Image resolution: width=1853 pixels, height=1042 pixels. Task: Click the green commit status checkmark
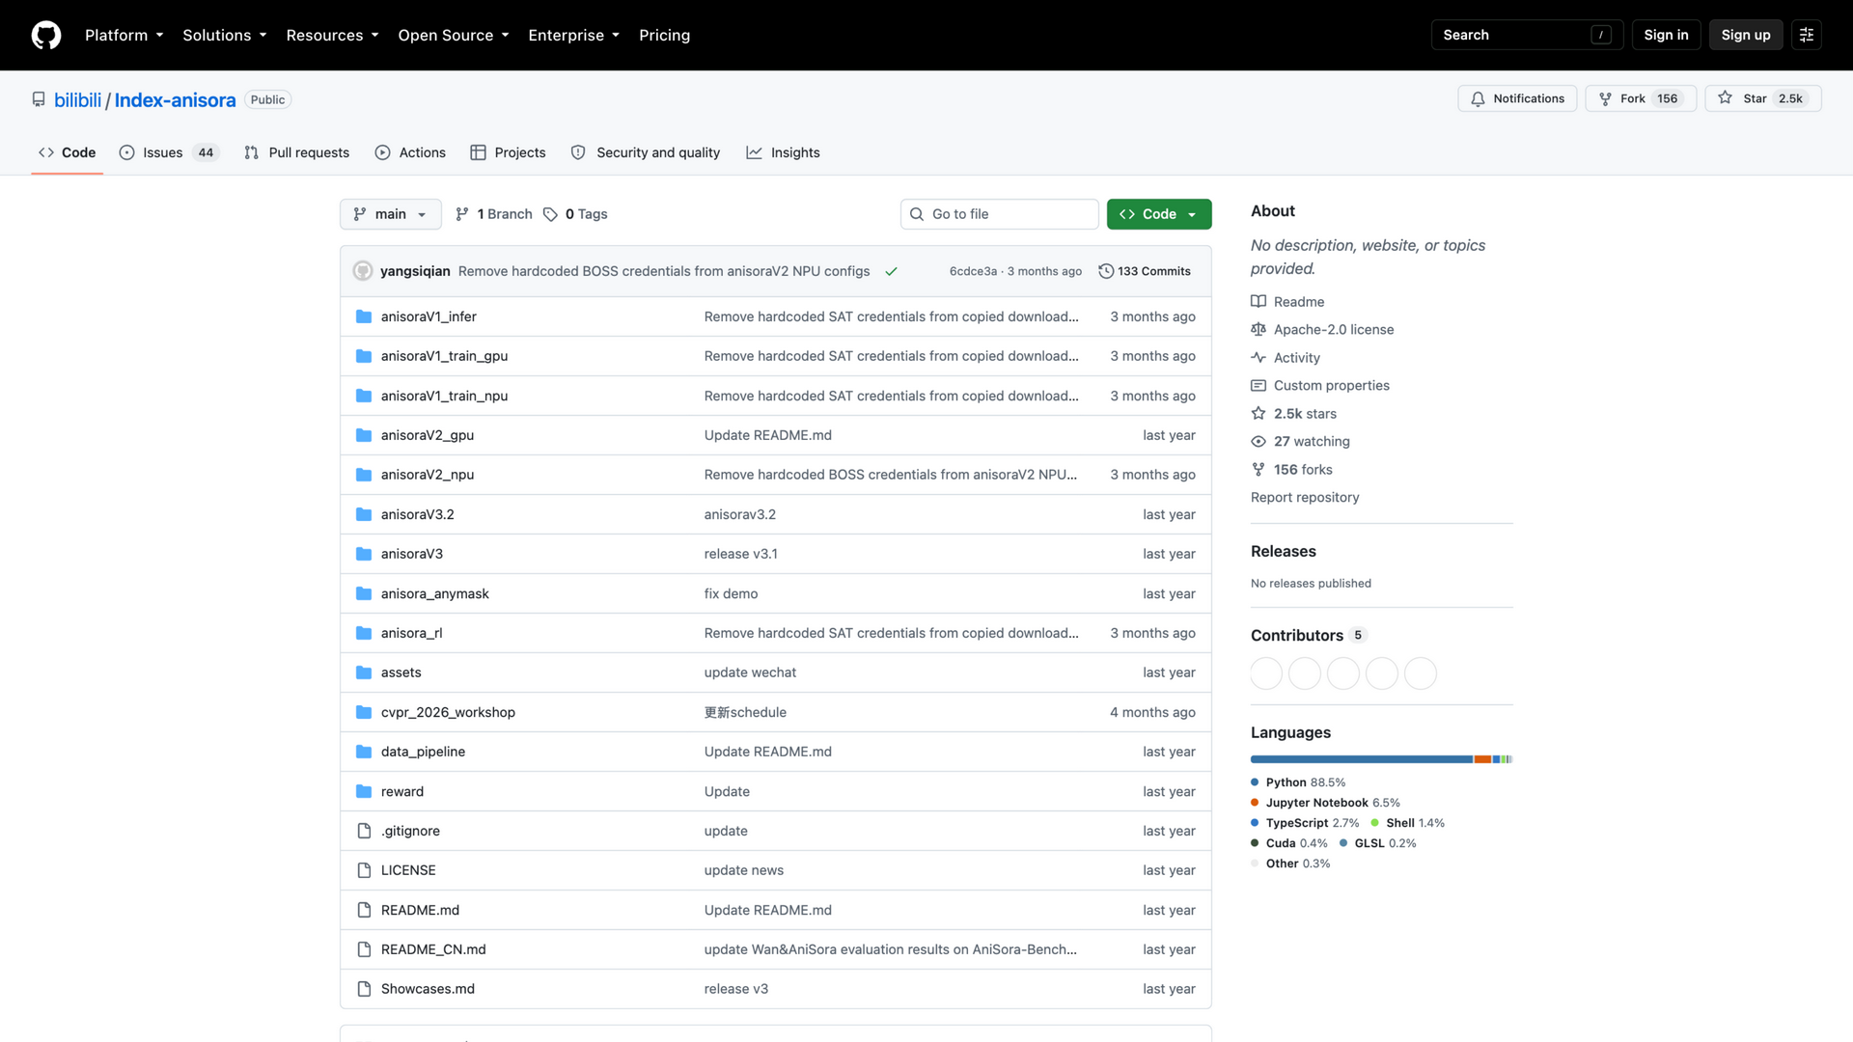(x=891, y=271)
